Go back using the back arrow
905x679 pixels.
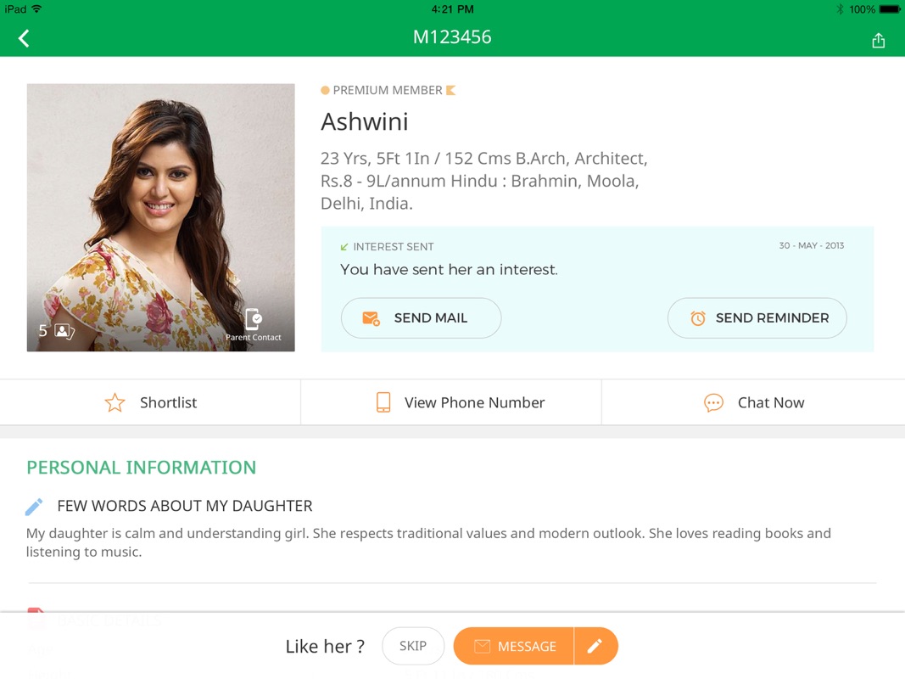(24, 38)
